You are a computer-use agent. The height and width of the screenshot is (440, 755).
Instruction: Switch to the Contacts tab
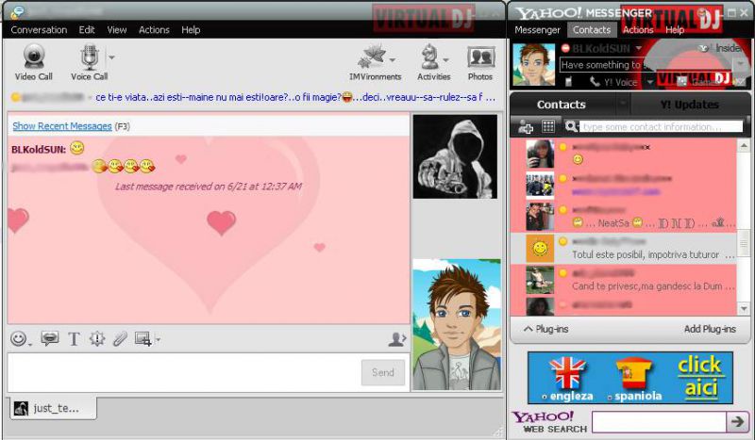[562, 105]
